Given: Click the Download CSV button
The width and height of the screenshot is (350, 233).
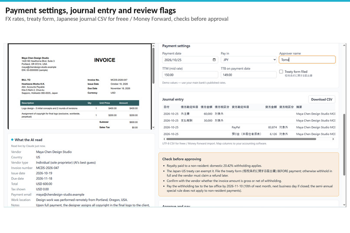Looking at the screenshot, I should tap(322, 99).
